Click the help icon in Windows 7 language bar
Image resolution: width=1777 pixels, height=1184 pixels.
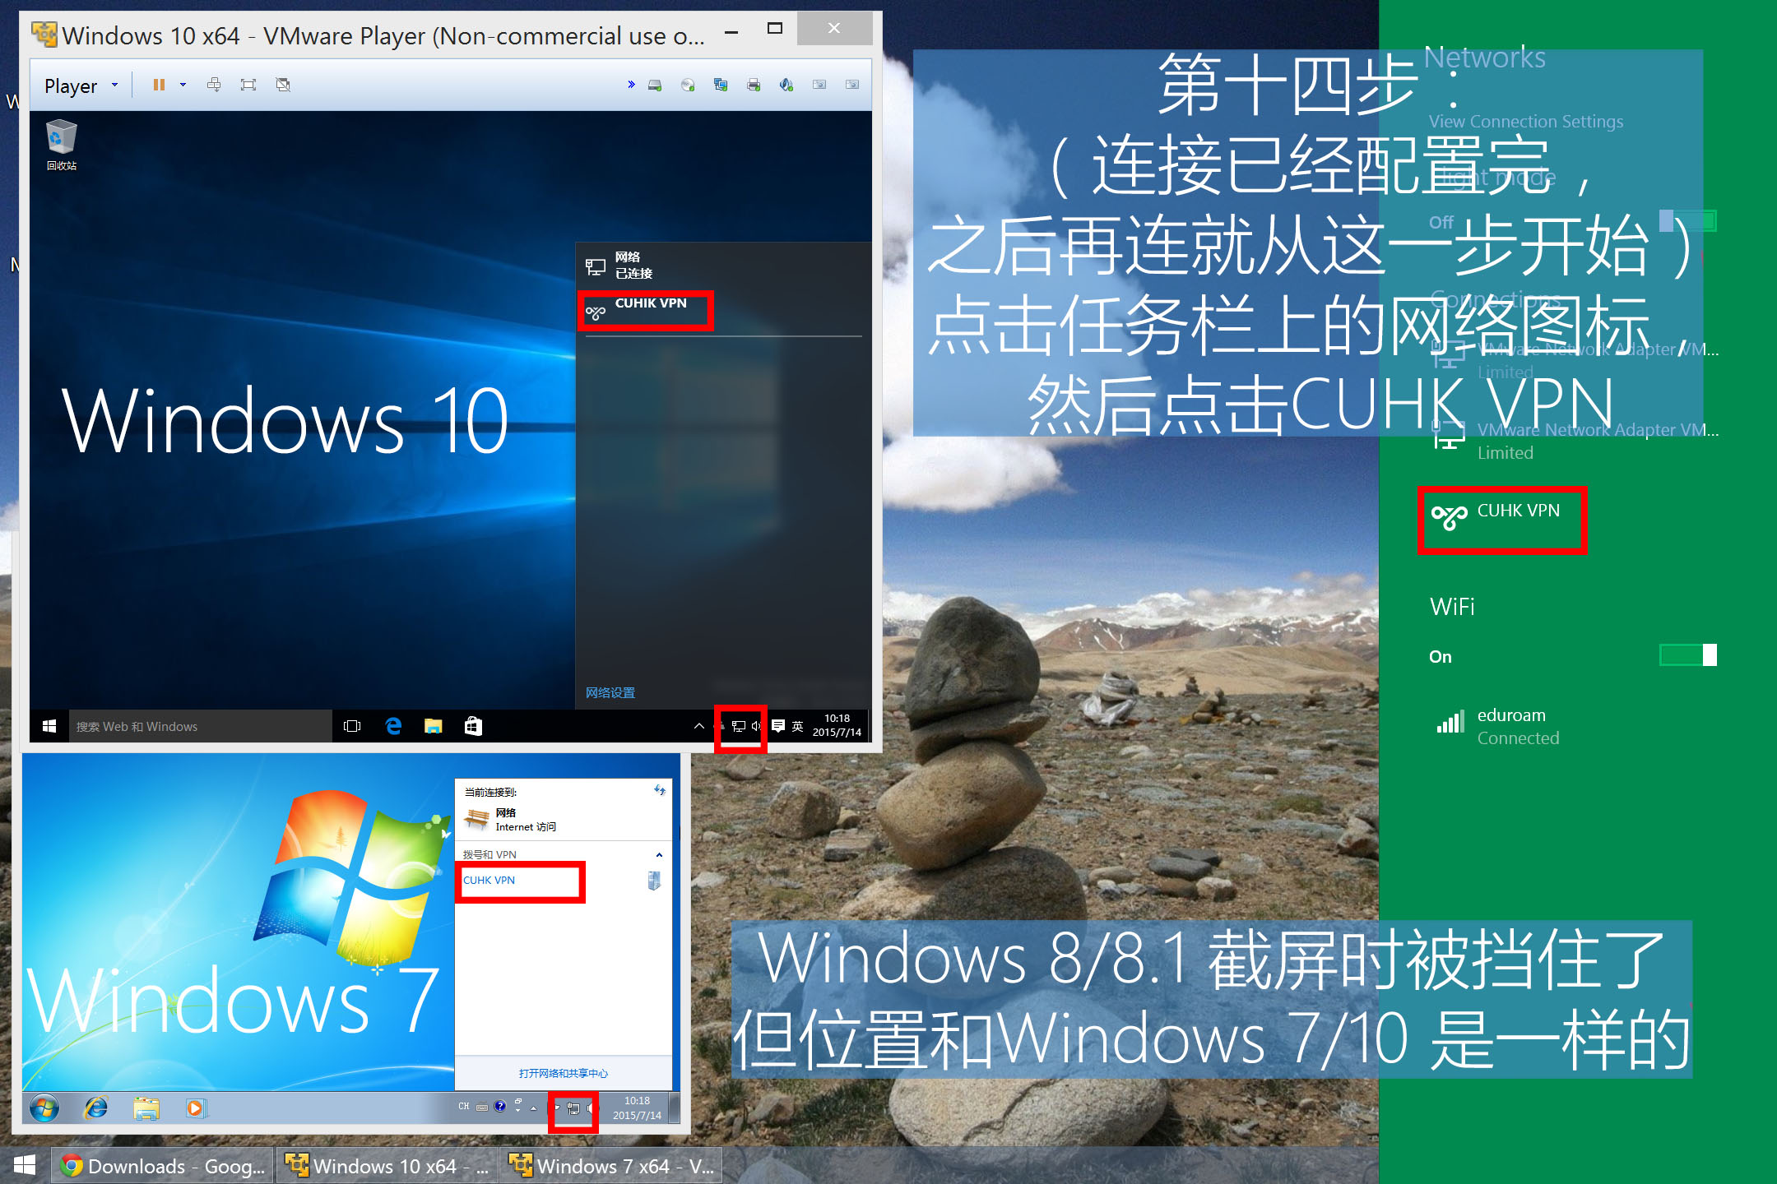click(500, 1107)
